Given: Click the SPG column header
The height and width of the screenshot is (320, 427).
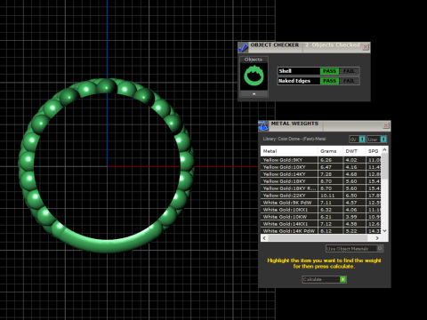Looking at the screenshot, I should [x=373, y=151].
